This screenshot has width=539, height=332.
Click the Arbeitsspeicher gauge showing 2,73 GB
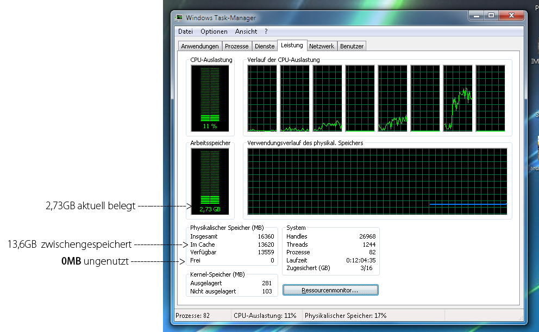pyautogui.click(x=210, y=179)
